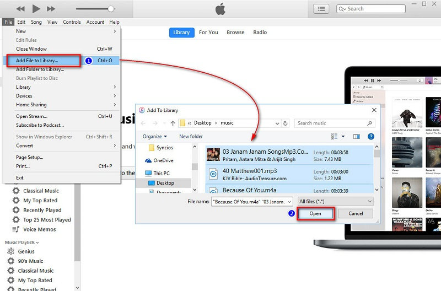Open the address path dropdown
The height and width of the screenshot is (291, 441).
tap(277, 123)
